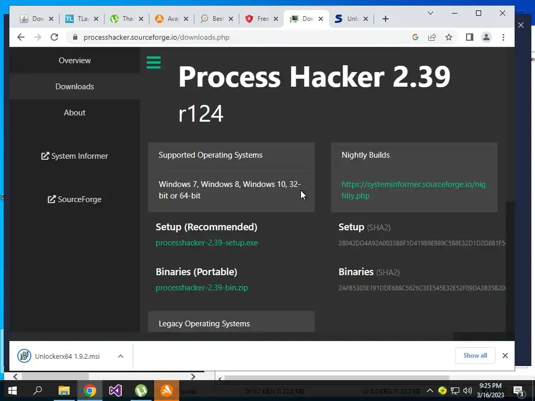Close the background window behind Chrome

[521, 25]
